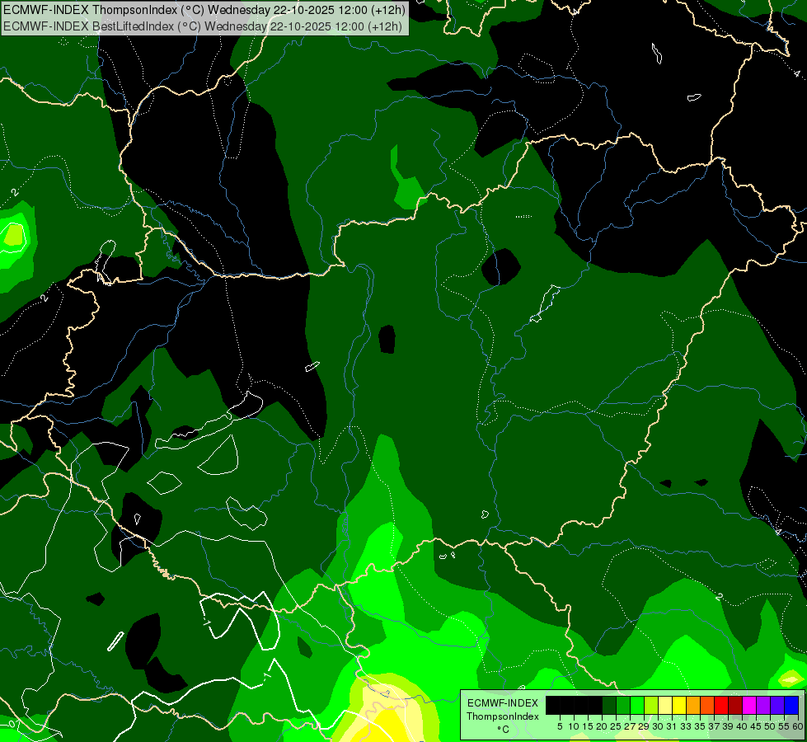Select the indigo 50–55 legend swatch

coord(777,705)
